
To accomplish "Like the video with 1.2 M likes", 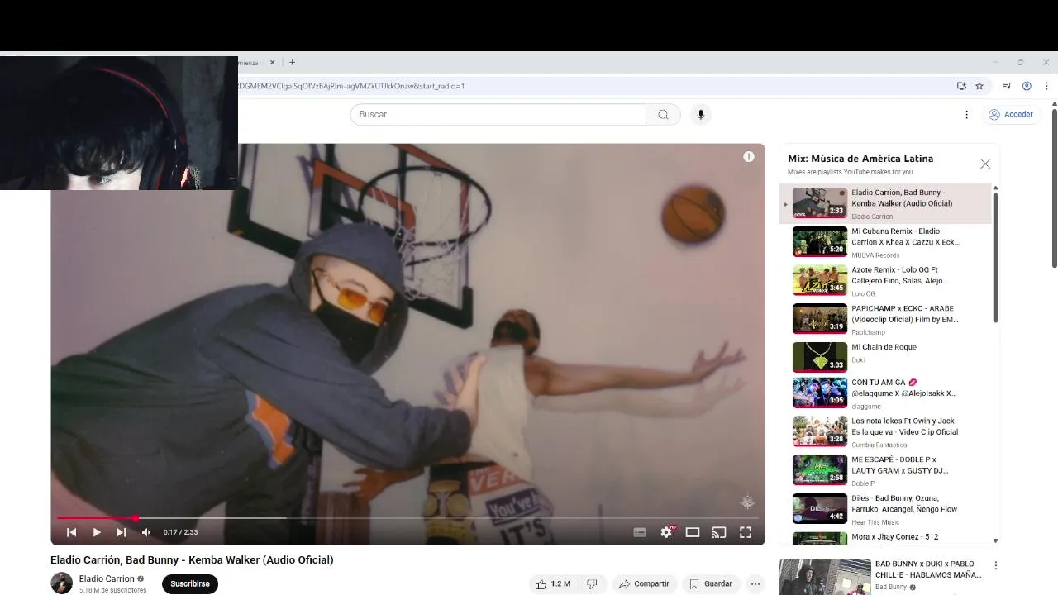I will pyautogui.click(x=553, y=583).
